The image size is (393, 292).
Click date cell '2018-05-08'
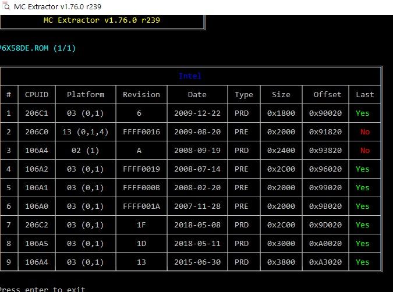(x=197, y=225)
